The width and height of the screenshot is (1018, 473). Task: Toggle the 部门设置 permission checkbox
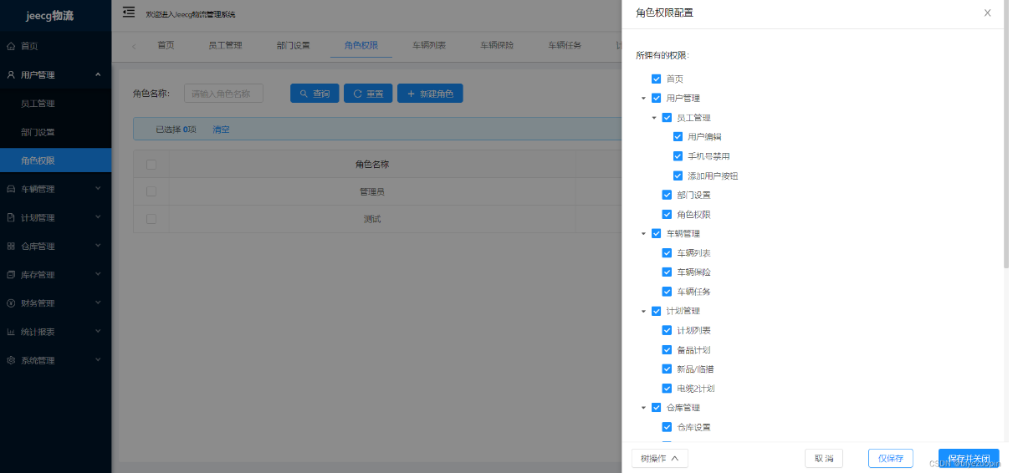[668, 195]
